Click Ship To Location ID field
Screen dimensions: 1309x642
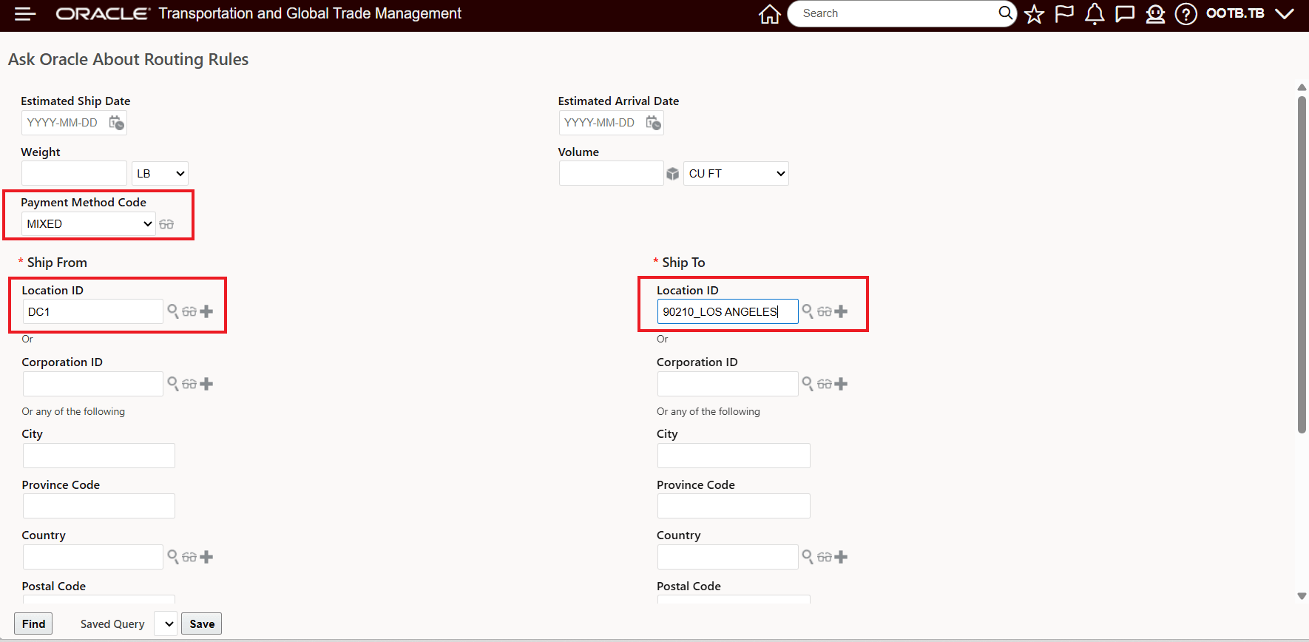pyautogui.click(x=728, y=311)
